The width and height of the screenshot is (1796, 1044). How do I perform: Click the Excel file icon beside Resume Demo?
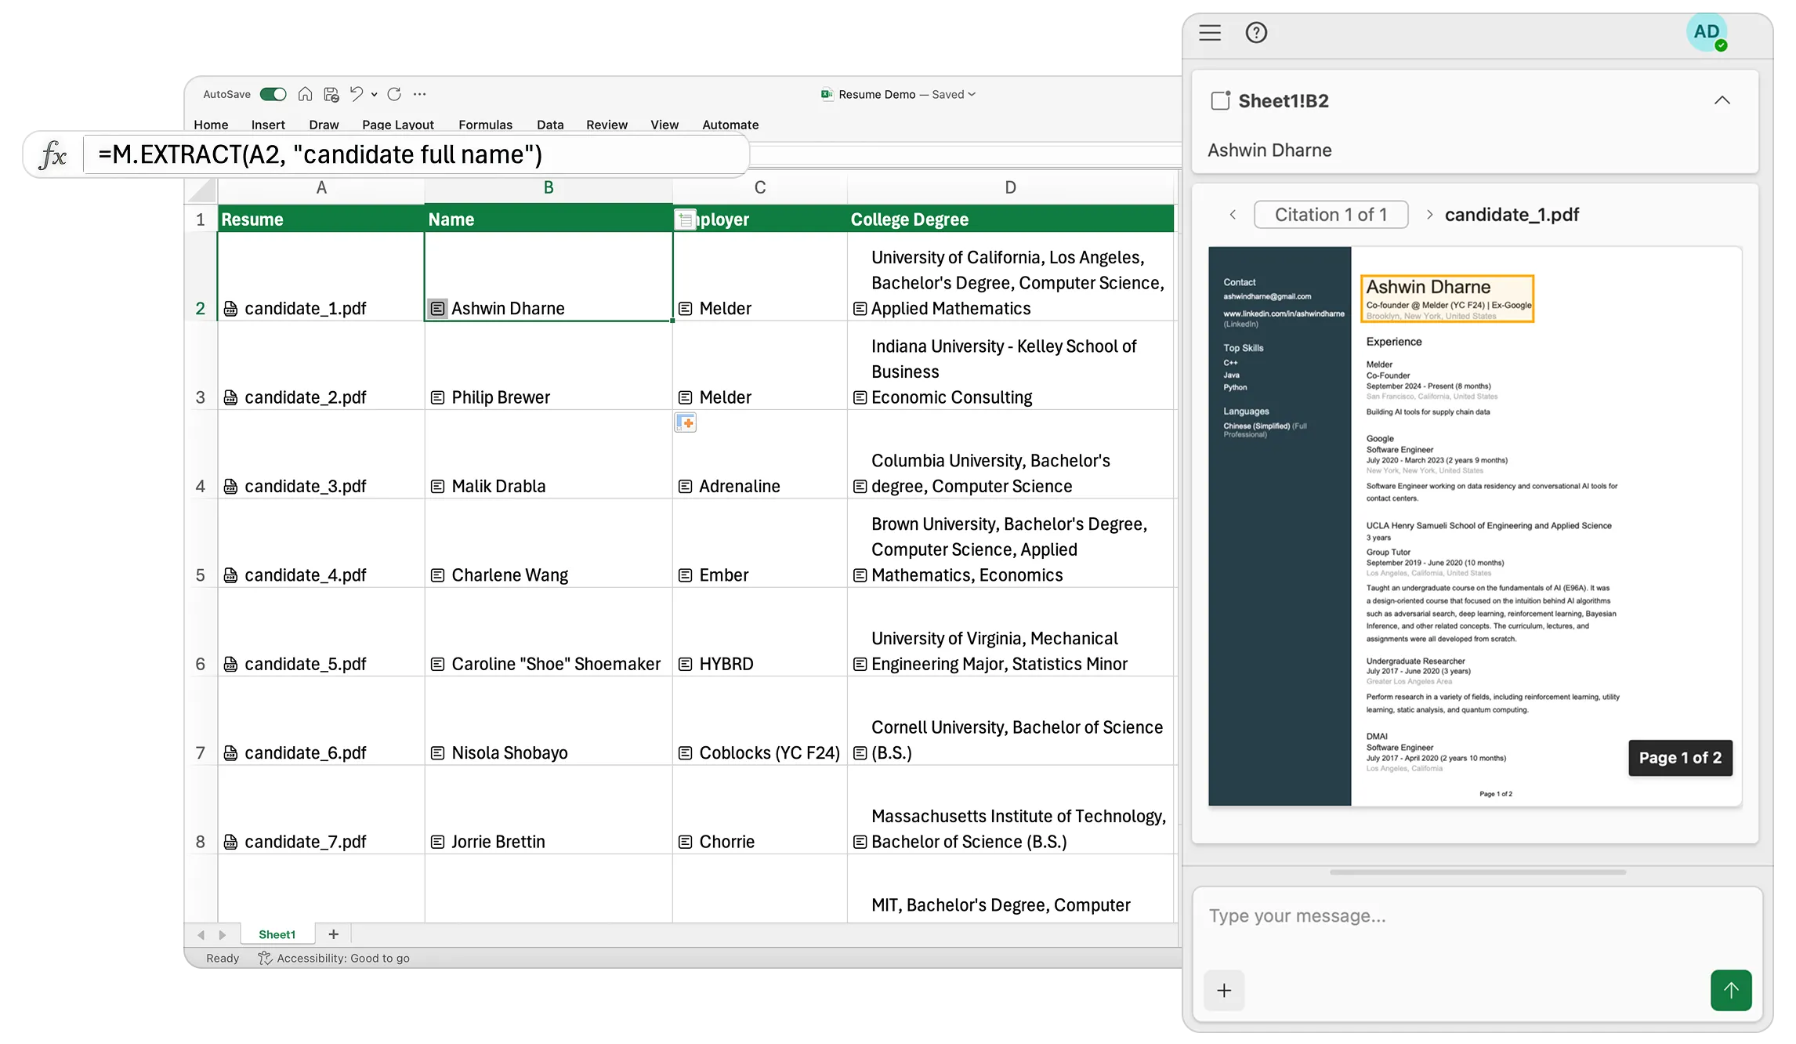[x=827, y=94]
